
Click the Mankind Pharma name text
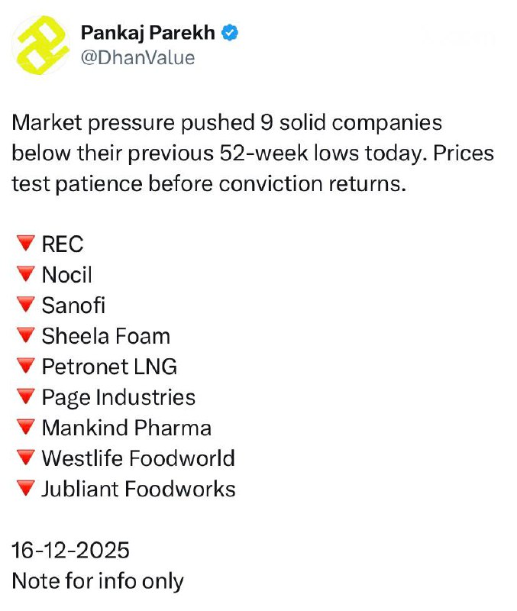[127, 428]
